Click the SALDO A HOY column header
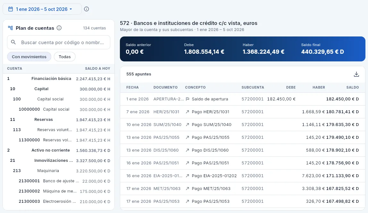 pyautogui.click(x=97, y=68)
